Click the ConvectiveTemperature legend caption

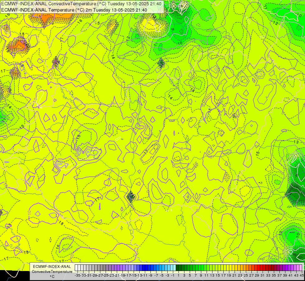(52, 271)
